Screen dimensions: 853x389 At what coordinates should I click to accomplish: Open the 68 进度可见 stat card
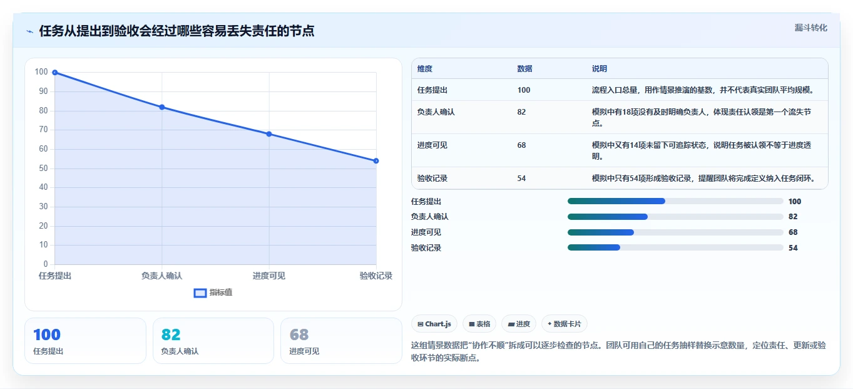[341, 341]
